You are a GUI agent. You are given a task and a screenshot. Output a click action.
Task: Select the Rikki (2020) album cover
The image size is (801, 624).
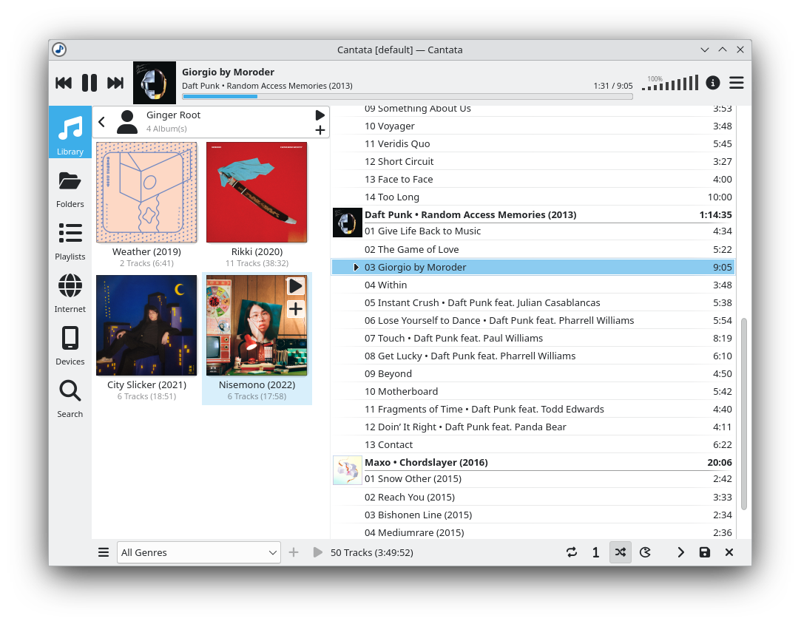pos(257,192)
